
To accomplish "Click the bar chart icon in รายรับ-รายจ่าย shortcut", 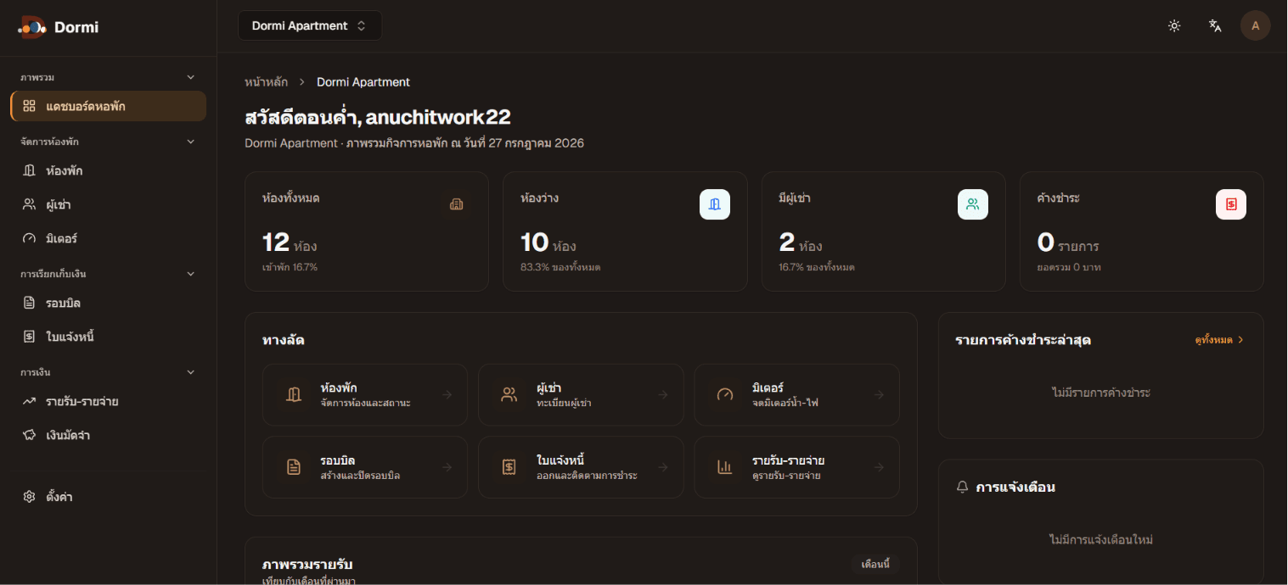I will [x=725, y=467].
